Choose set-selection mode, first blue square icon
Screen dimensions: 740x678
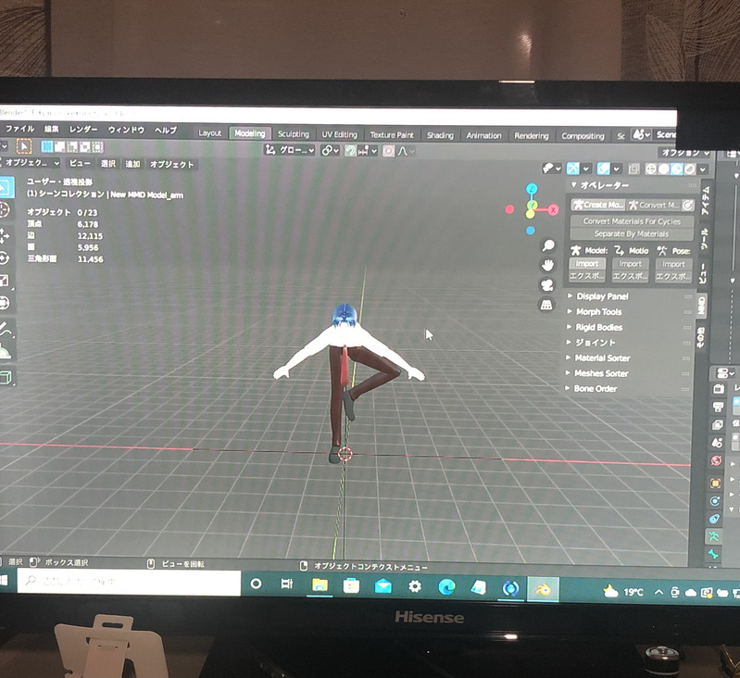pos(47,146)
